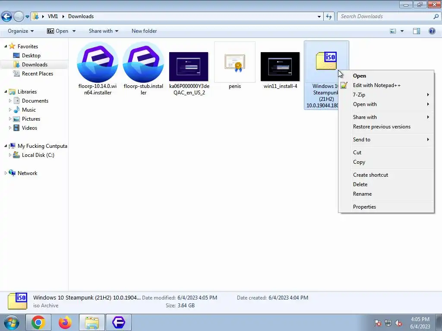Expand the arrow next to Open

pos(74,31)
